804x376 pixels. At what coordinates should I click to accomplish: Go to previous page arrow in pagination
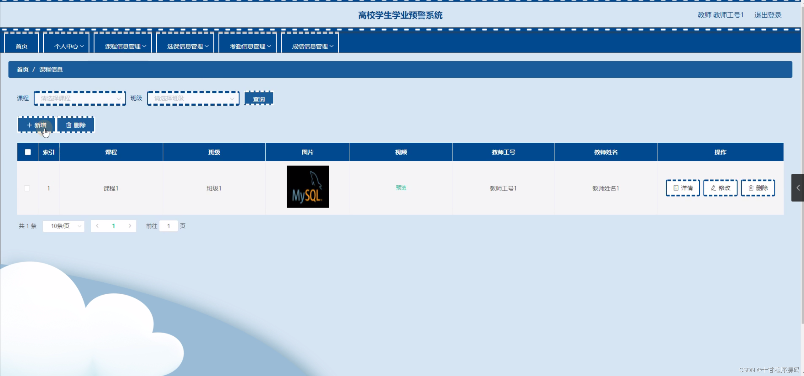(97, 226)
